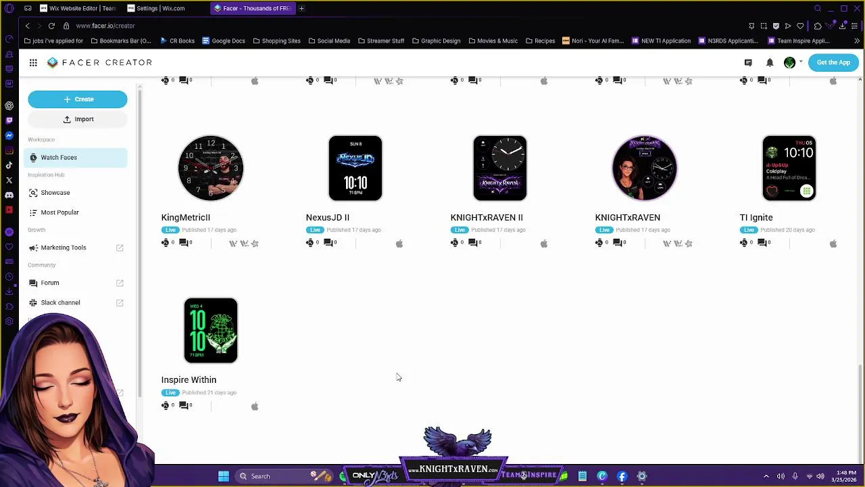Viewport: 865px width, 487px height.
Task: Open the KNIGHTxRAVEN round watch face thumbnail
Action: click(x=645, y=168)
